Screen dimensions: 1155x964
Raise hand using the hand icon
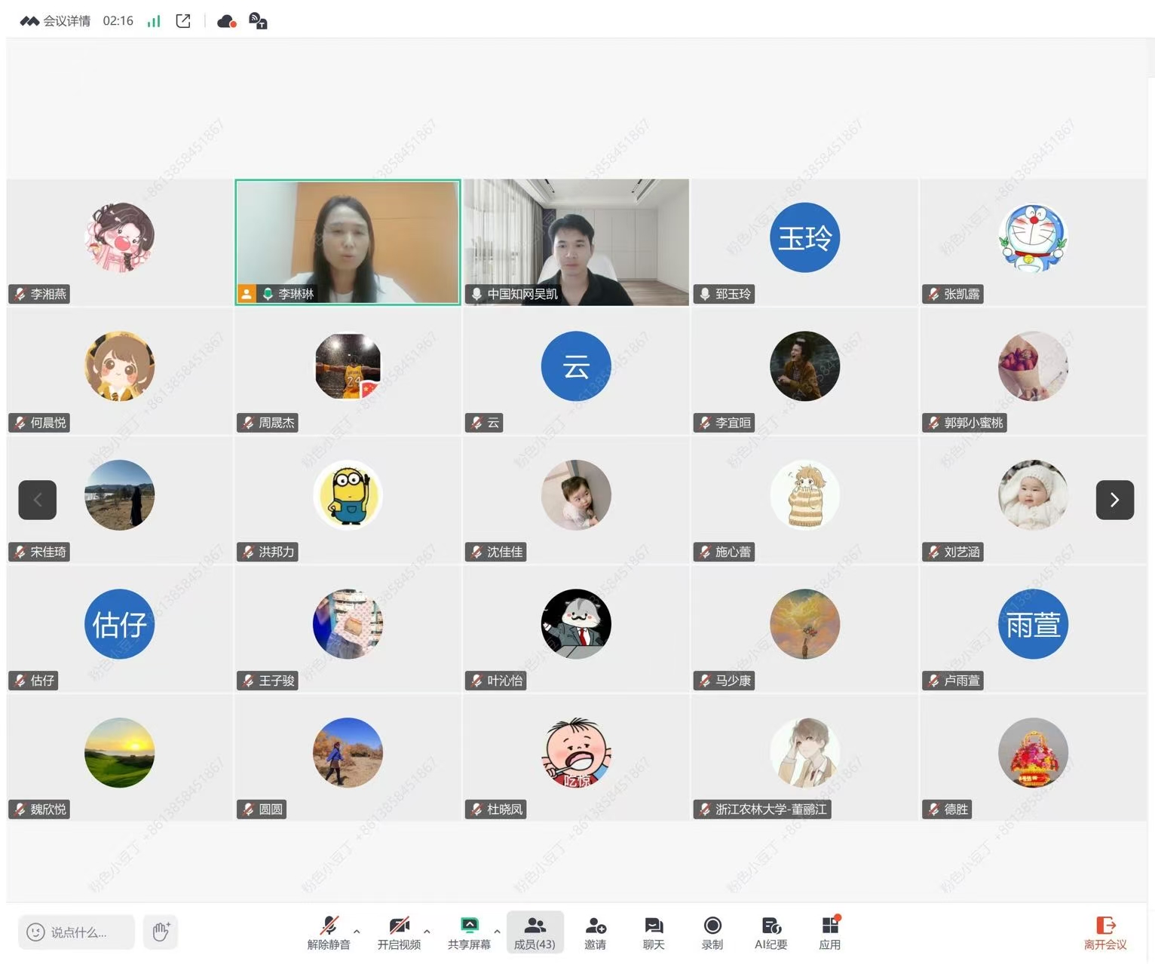161,932
